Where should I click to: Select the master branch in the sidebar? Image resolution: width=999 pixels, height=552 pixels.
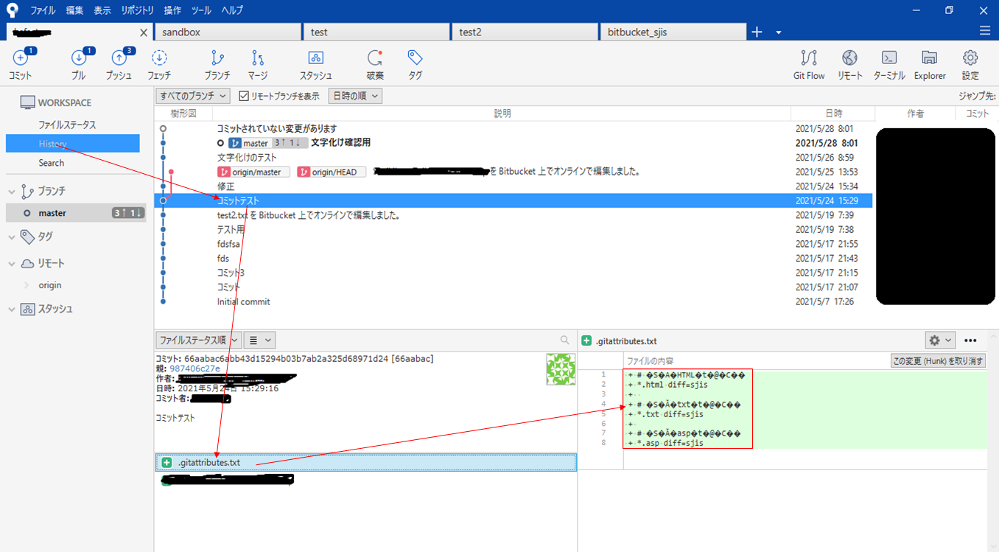[x=76, y=213]
